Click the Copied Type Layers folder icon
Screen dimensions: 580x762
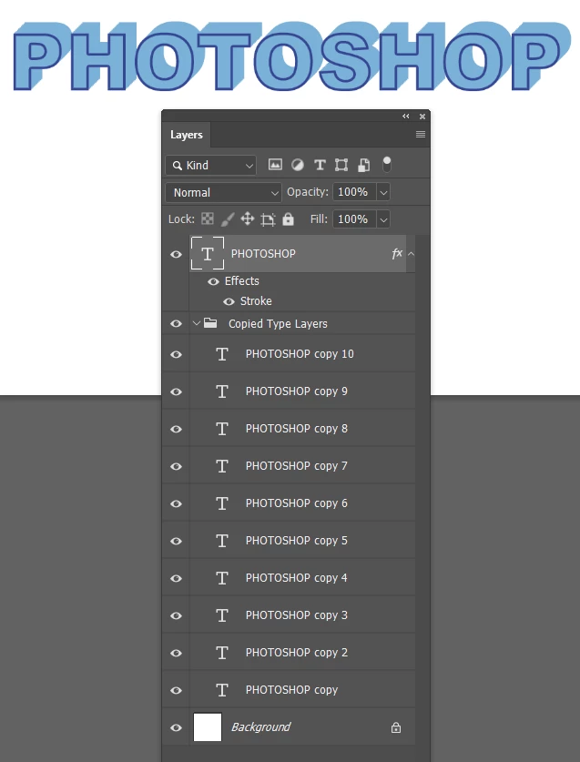coord(210,322)
